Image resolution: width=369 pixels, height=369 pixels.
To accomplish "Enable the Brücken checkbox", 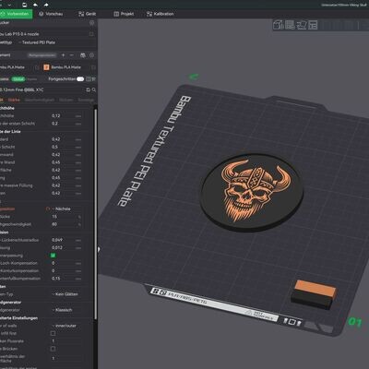I will 53,349.
